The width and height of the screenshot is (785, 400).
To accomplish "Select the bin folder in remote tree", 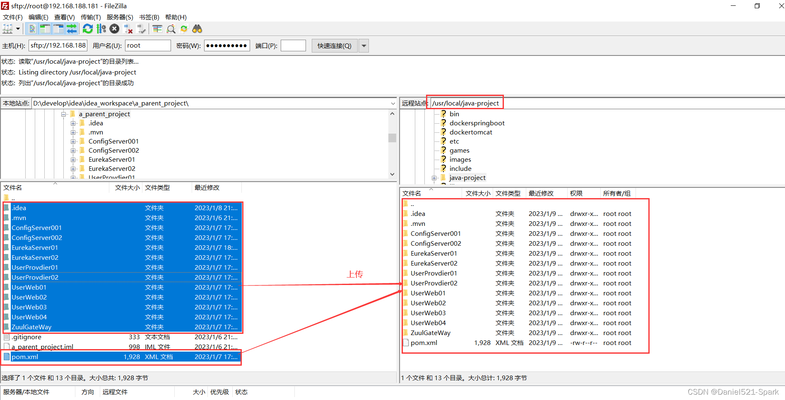I will click(x=454, y=114).
